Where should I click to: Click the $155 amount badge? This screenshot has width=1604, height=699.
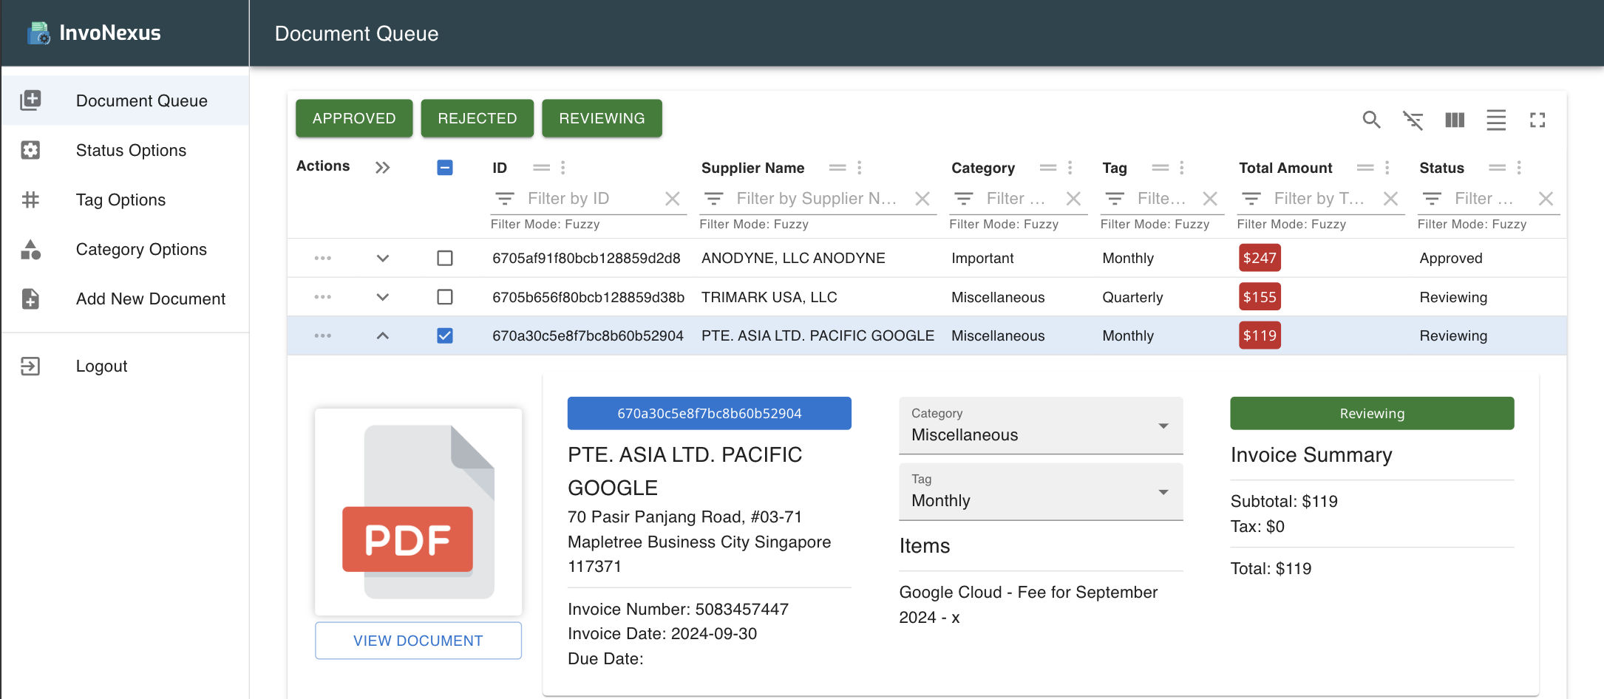[x=1260, y=297]
